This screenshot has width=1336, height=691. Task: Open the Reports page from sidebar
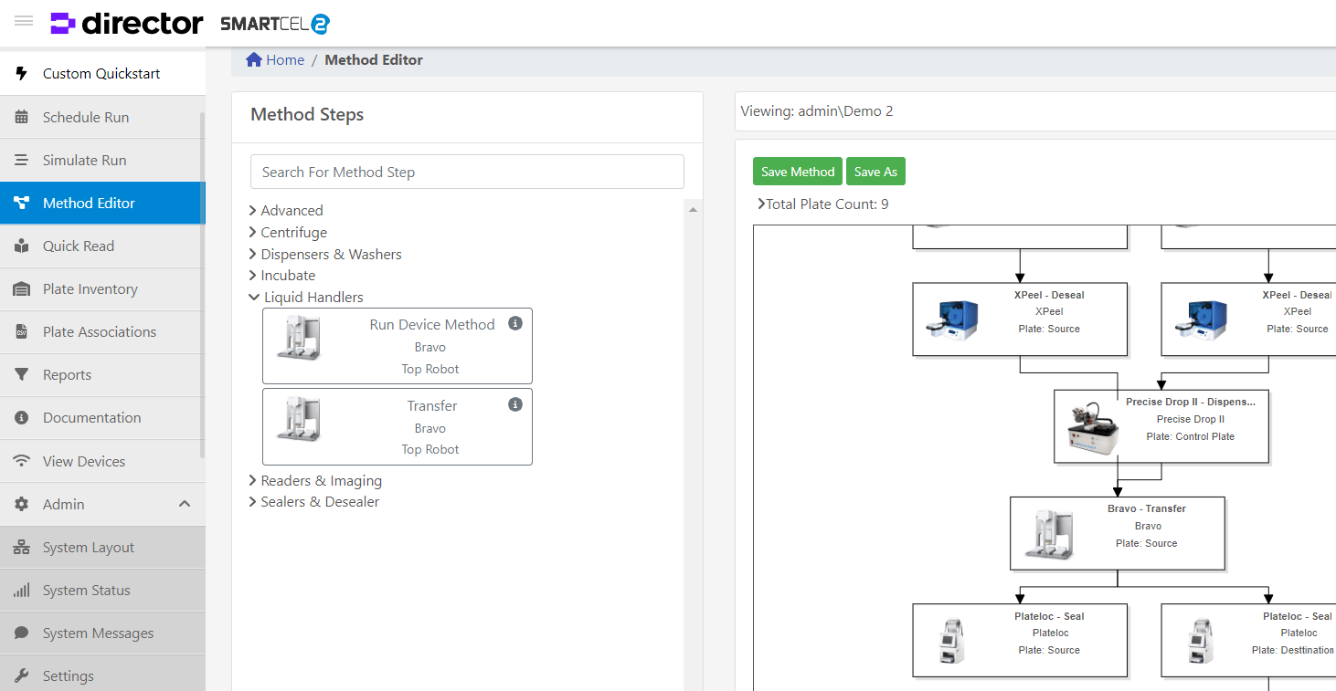[102, 375]
